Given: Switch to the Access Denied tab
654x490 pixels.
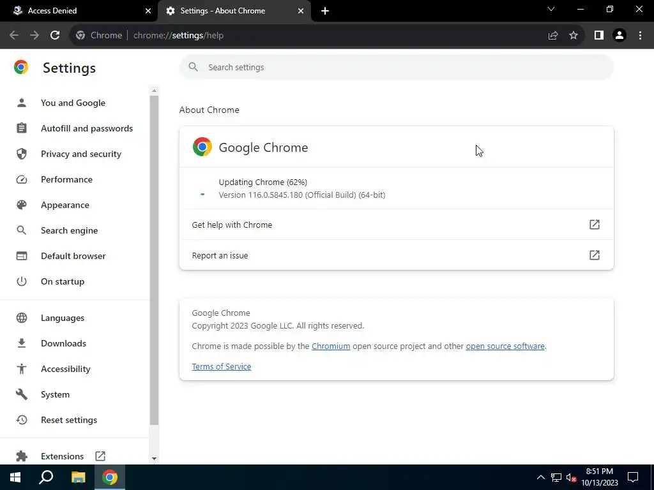Looking at the screenshot, I should [79, 11].
